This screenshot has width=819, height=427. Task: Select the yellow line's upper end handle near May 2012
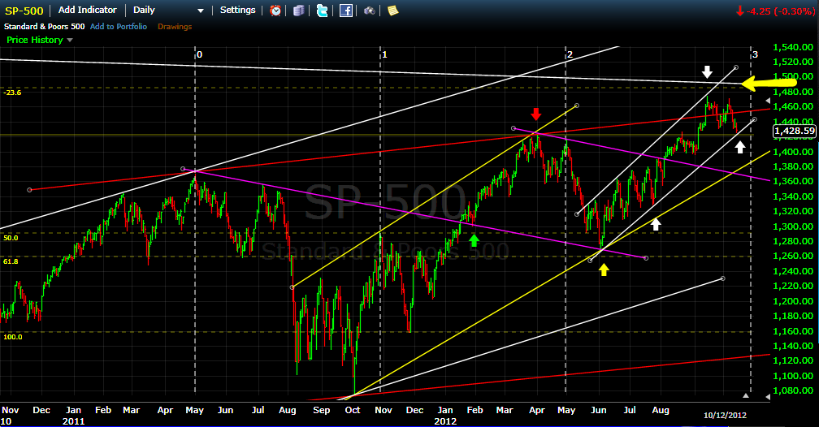tap(577, 106)
